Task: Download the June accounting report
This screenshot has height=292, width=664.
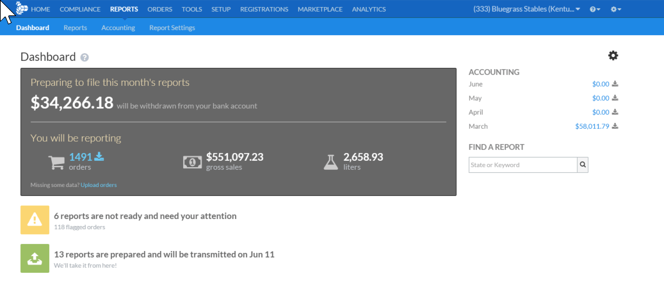Action: pos(615,84)
